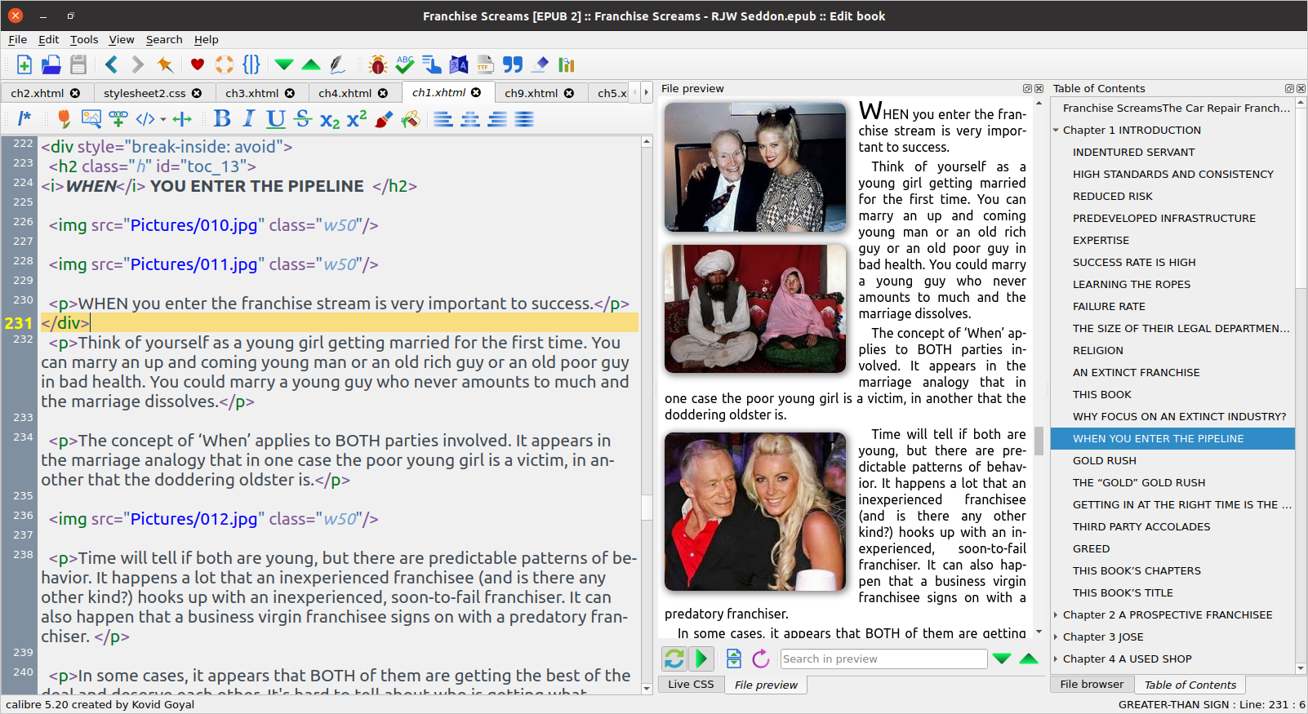Viewport: 1308px width, 714px height.
Task: Switch to the ch4.xhtml tab
Action: click(345, 93)
